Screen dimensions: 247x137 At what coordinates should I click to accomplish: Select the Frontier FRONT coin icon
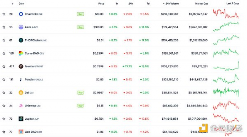pyautogui.click(x=21, y=66)
